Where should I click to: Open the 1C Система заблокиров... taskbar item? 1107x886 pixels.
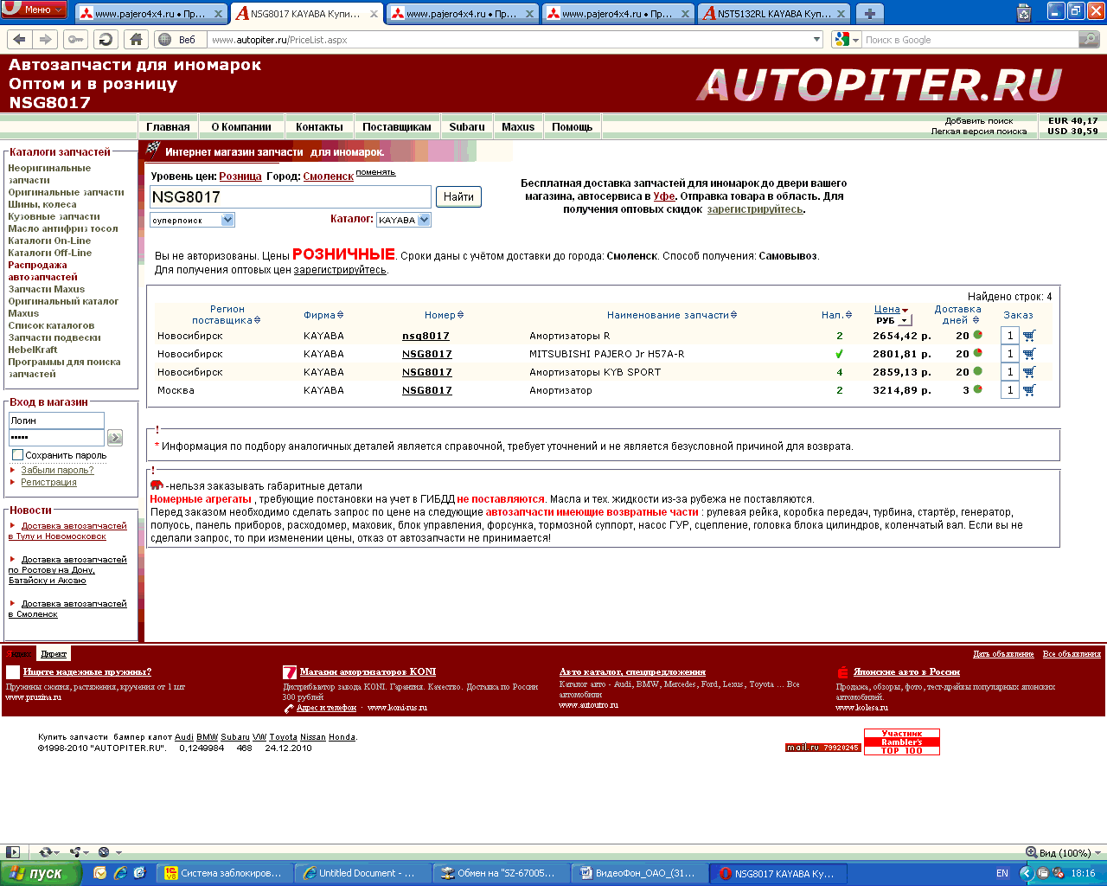coord(224,873)
